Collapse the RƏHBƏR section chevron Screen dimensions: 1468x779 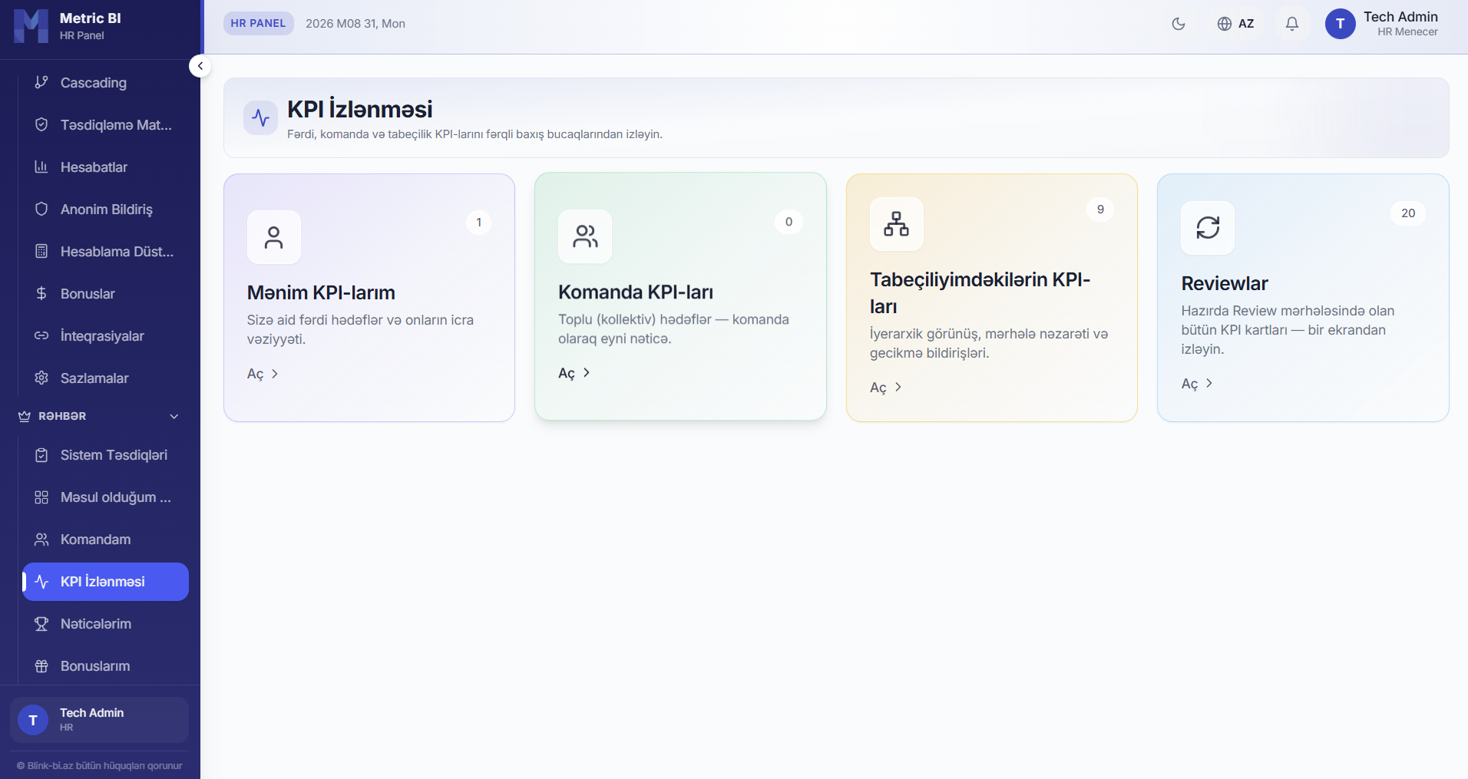[174, 416]
